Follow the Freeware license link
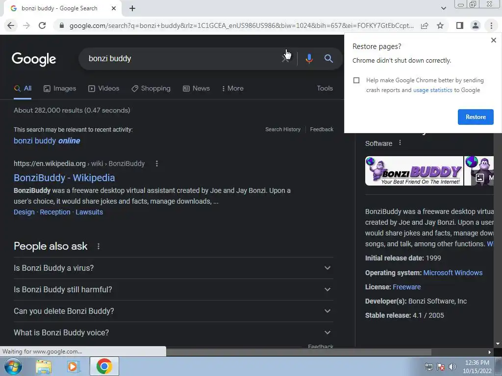The image size is (502, 376). (x=406, y=287)
